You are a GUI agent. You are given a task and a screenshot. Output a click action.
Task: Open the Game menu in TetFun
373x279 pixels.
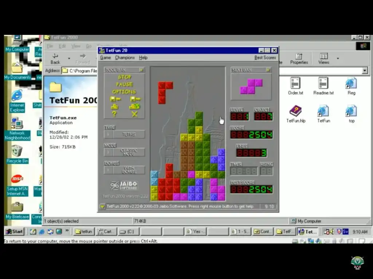tap(105, 58)
